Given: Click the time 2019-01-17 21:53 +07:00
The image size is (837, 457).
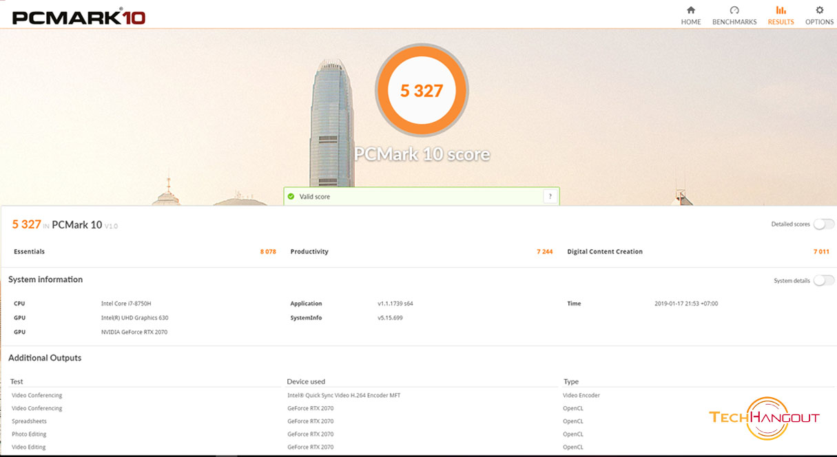Looking at the screenshot, I should tap(686, 304).
